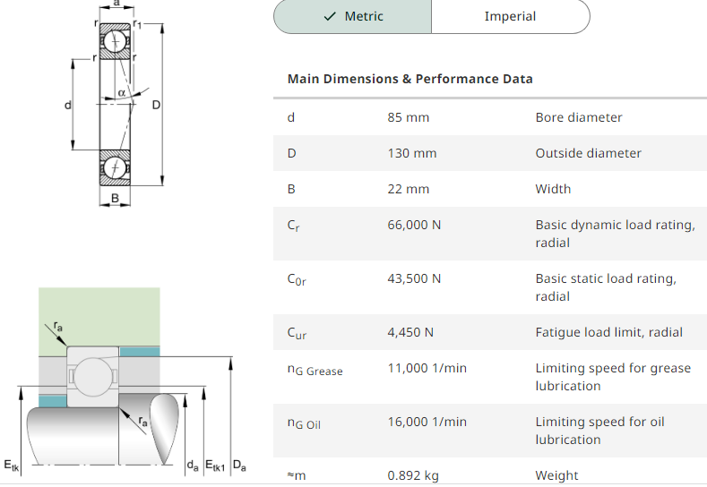Switch units to Imperial
Screen dimensions: 707x487
click(x=511, y=17)
